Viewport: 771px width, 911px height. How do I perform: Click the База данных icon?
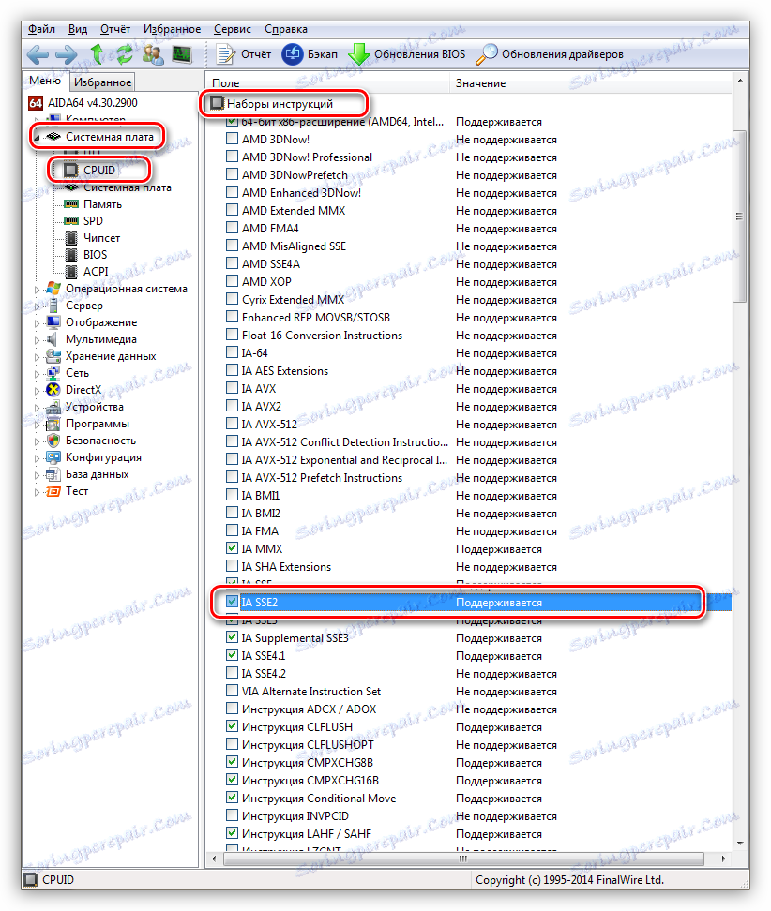pyautogui.click(x=53, y=474)
